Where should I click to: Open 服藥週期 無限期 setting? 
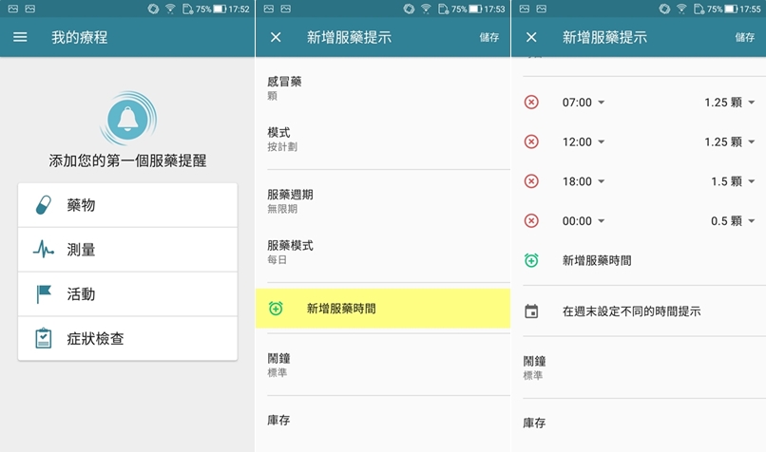(x=383, y=201)
